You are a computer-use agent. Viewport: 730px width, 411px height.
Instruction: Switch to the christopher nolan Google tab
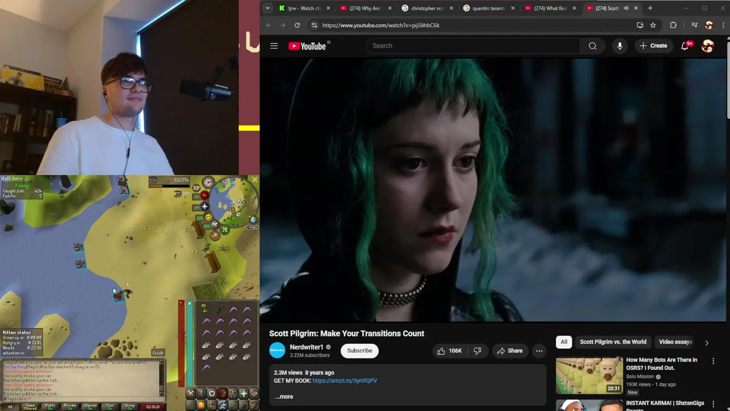pyautogui.click(x=428, y=8)
